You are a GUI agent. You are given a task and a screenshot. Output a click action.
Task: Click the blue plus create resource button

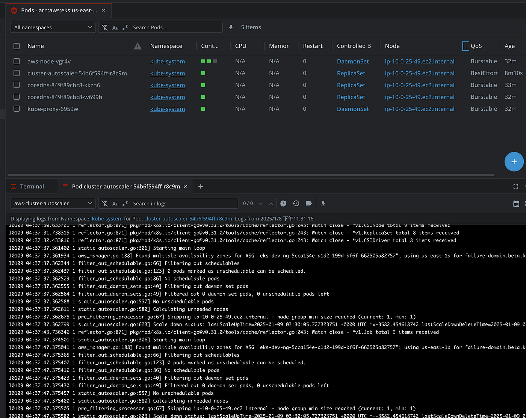pos(514,161)
